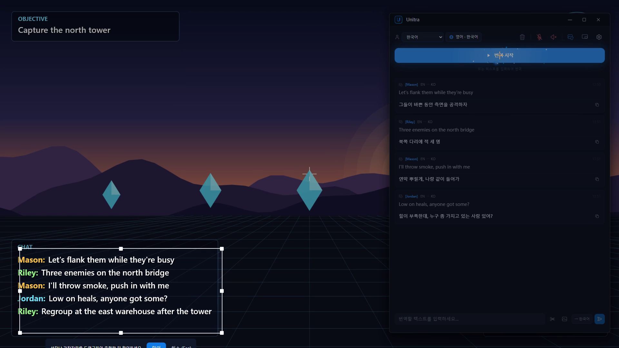Copy the Jordan heals translation
This screenshot has height=348, width=619.
click(597, 216)
